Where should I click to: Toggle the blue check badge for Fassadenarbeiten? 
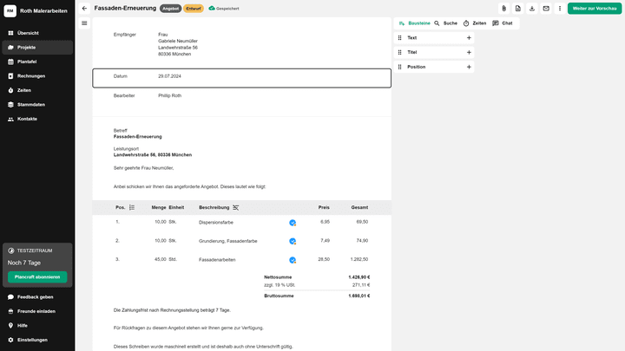point(293,260)
